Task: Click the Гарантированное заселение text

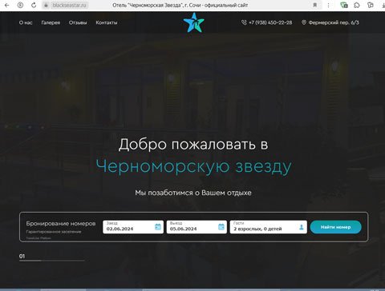Action: tap(54, 232)
